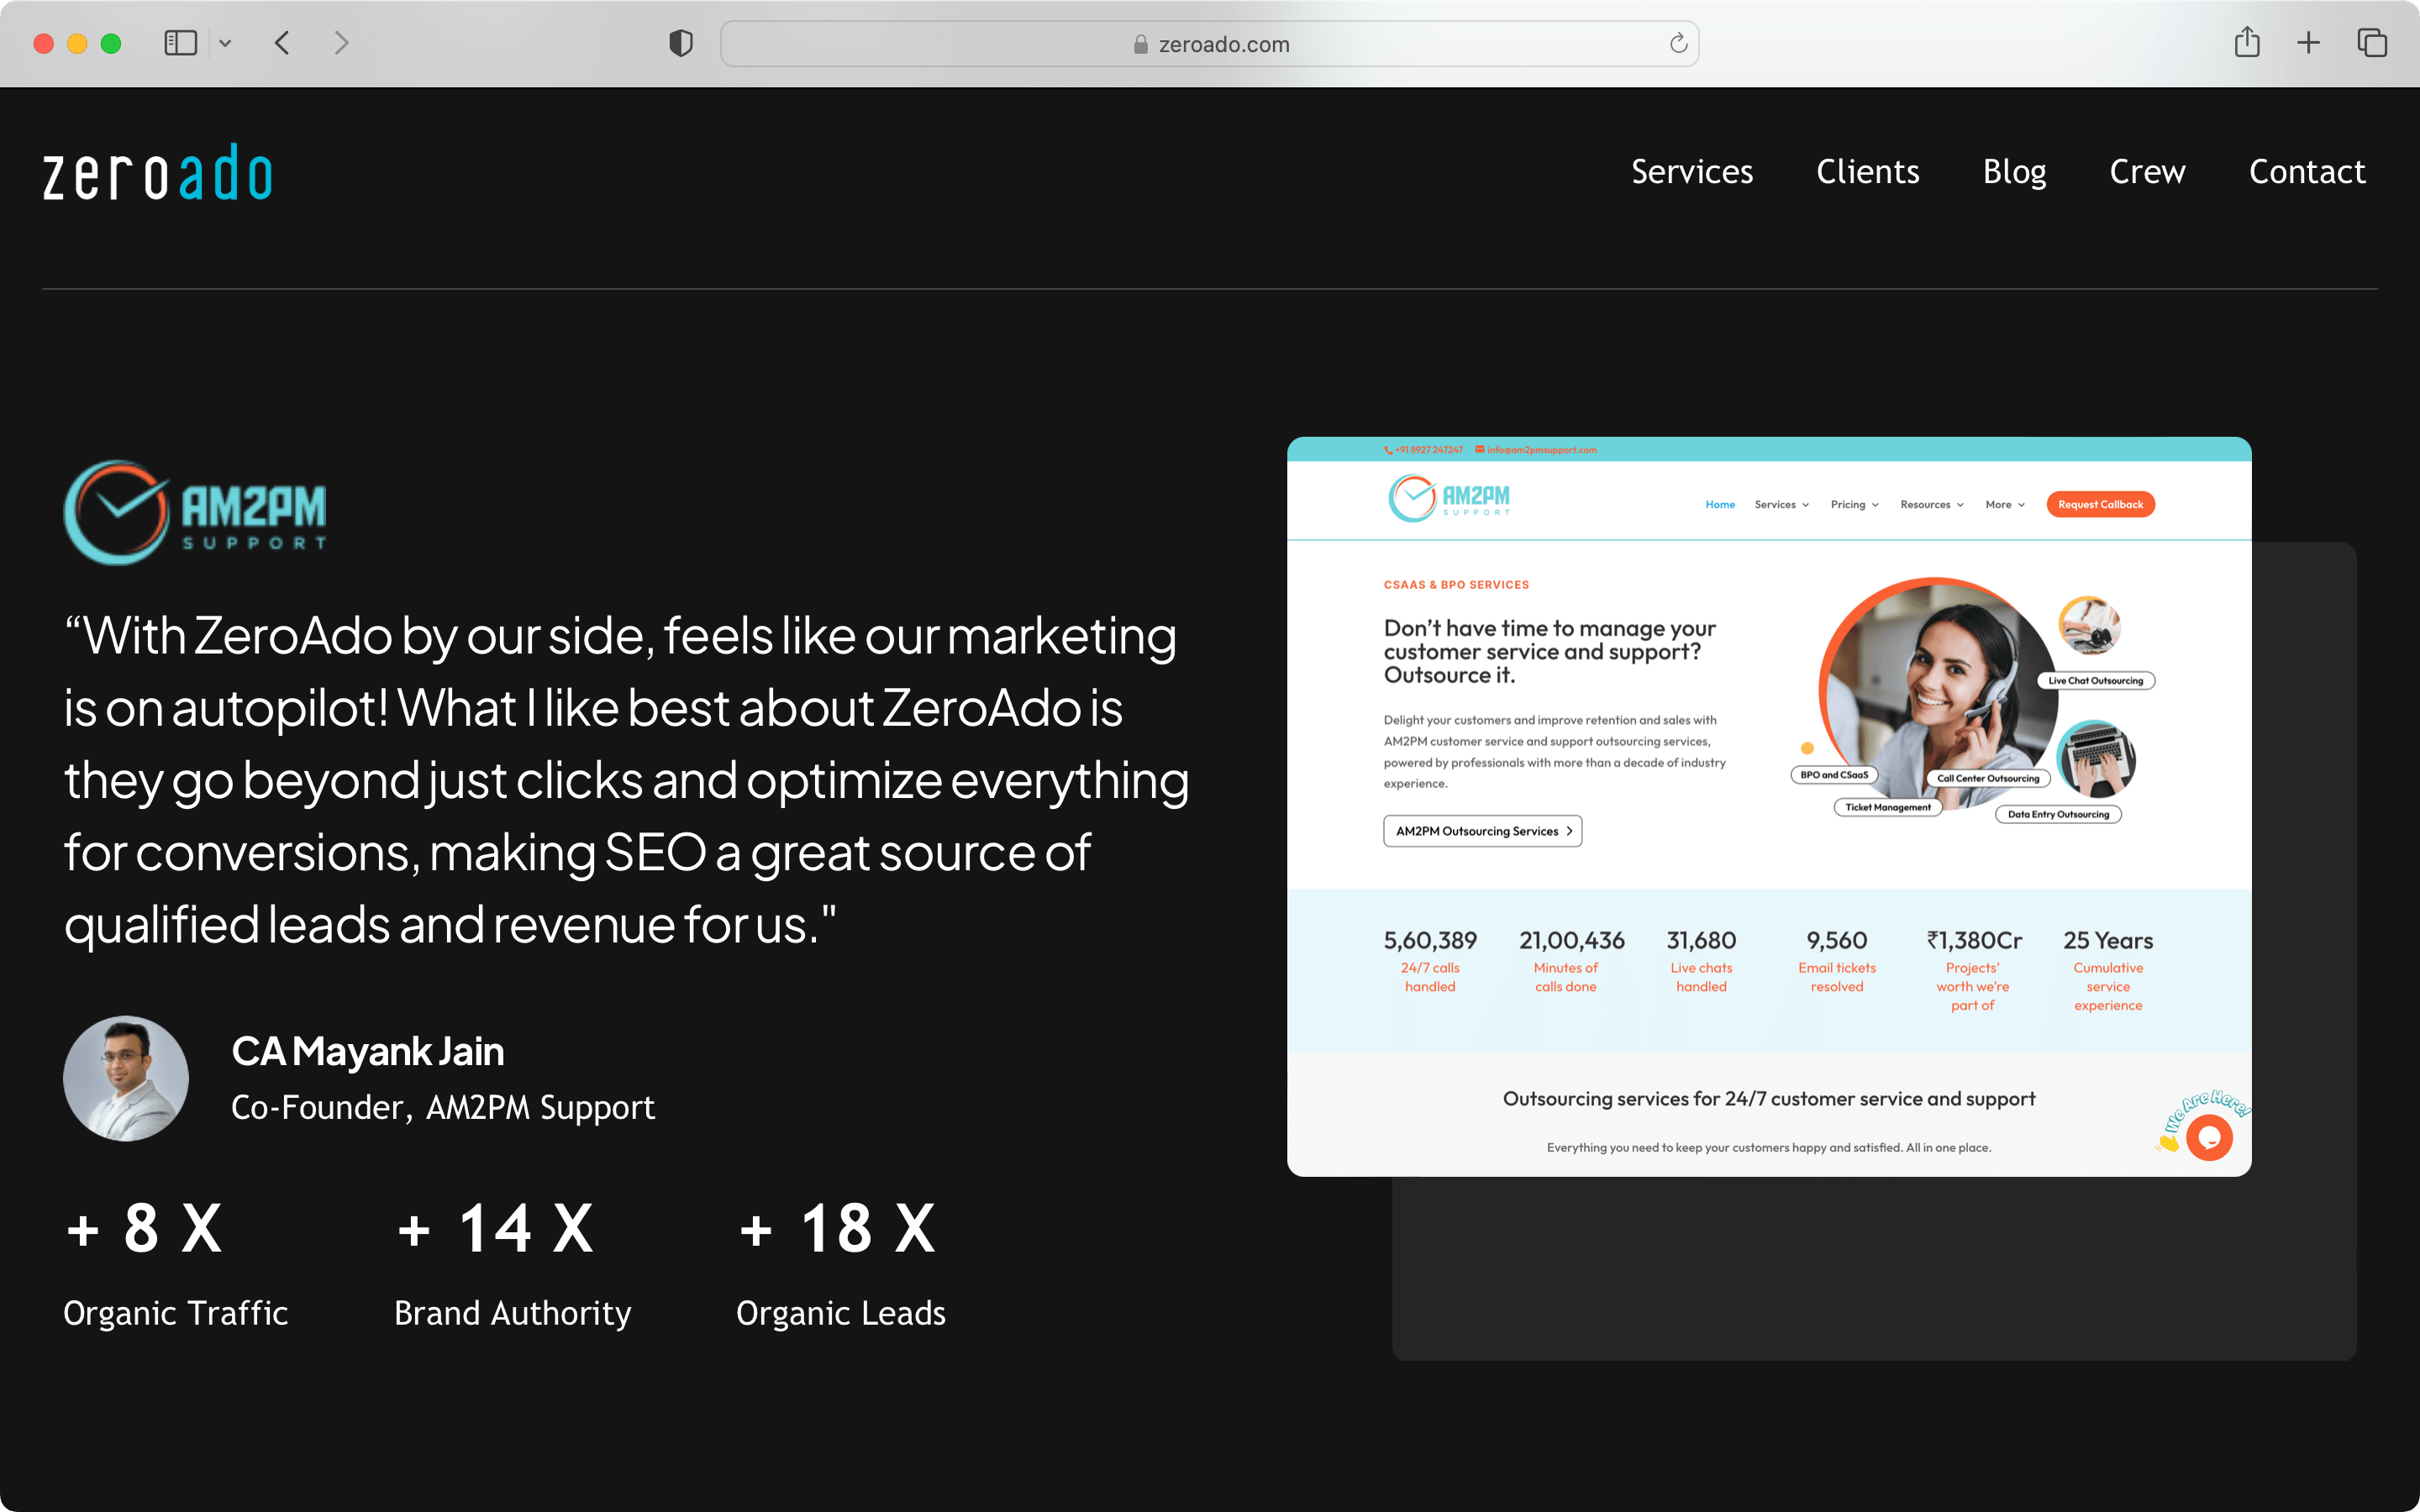Expand the AM2PM website More dropdown
Viewport: 2420px width, 1512px height.
[2007, 505]
